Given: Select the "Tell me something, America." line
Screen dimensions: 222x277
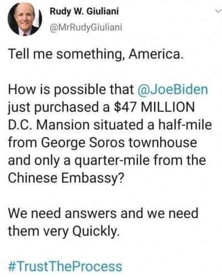Looking at the screenshot, I should (x=96, y=54).
